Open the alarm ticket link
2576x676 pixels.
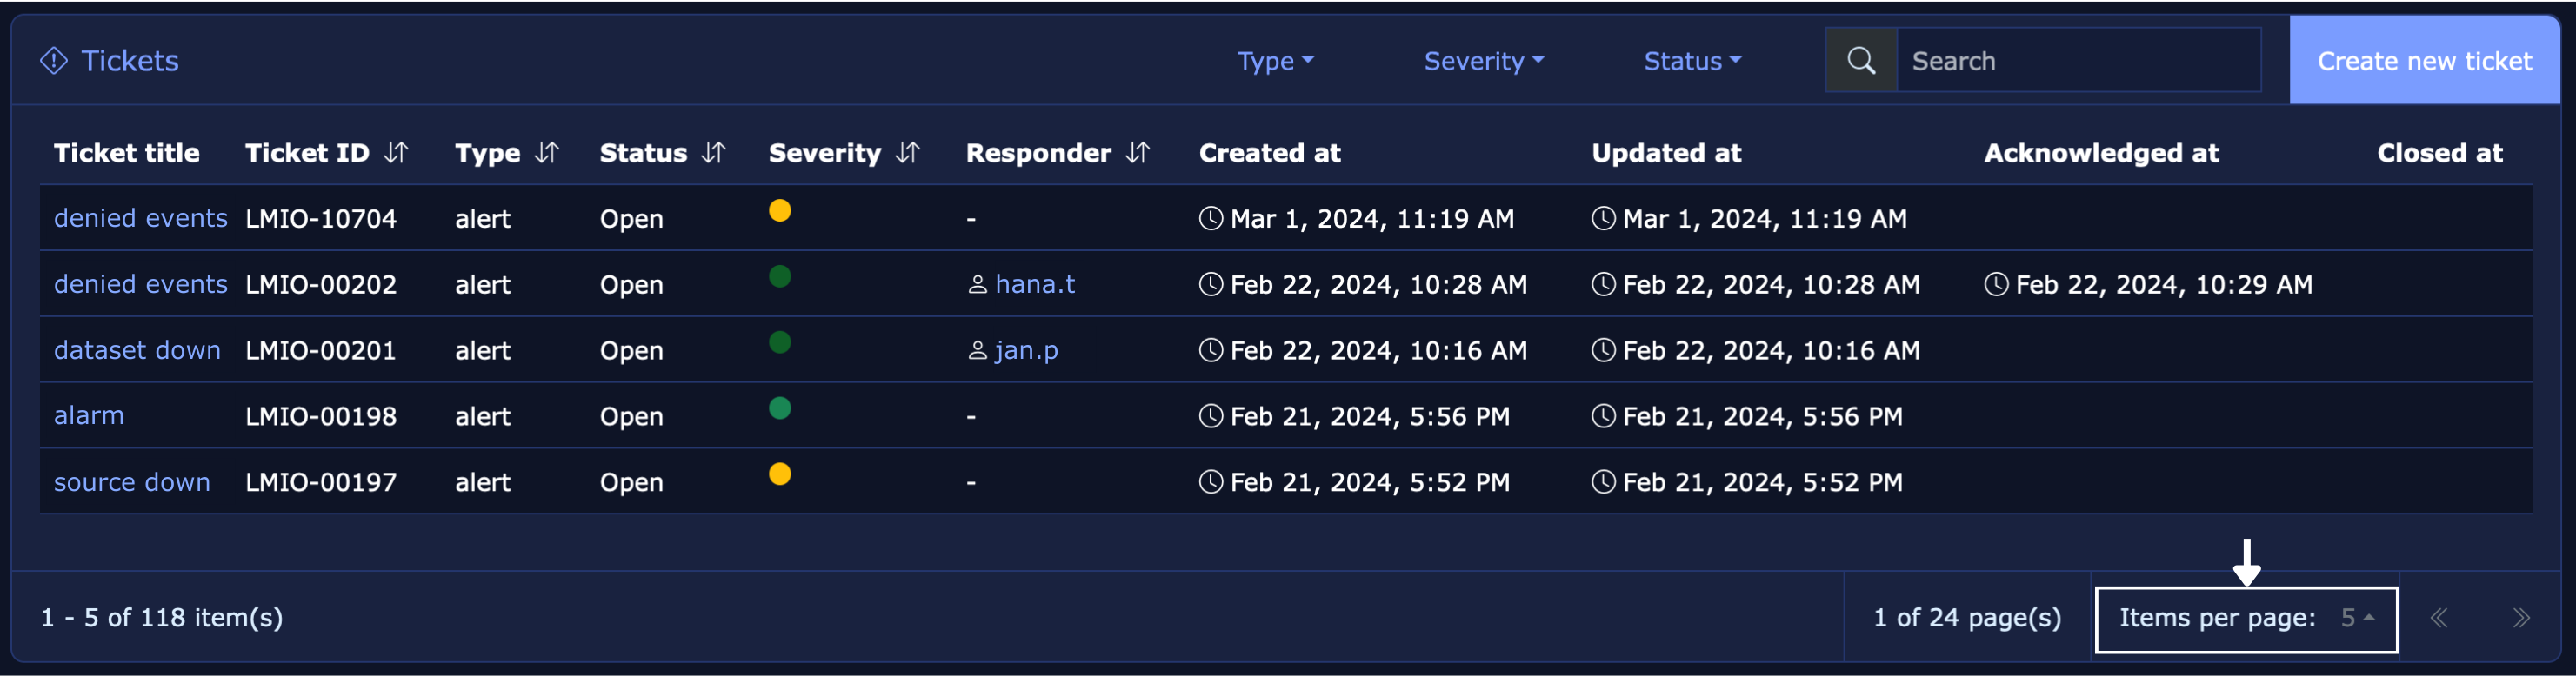(89, 416)
